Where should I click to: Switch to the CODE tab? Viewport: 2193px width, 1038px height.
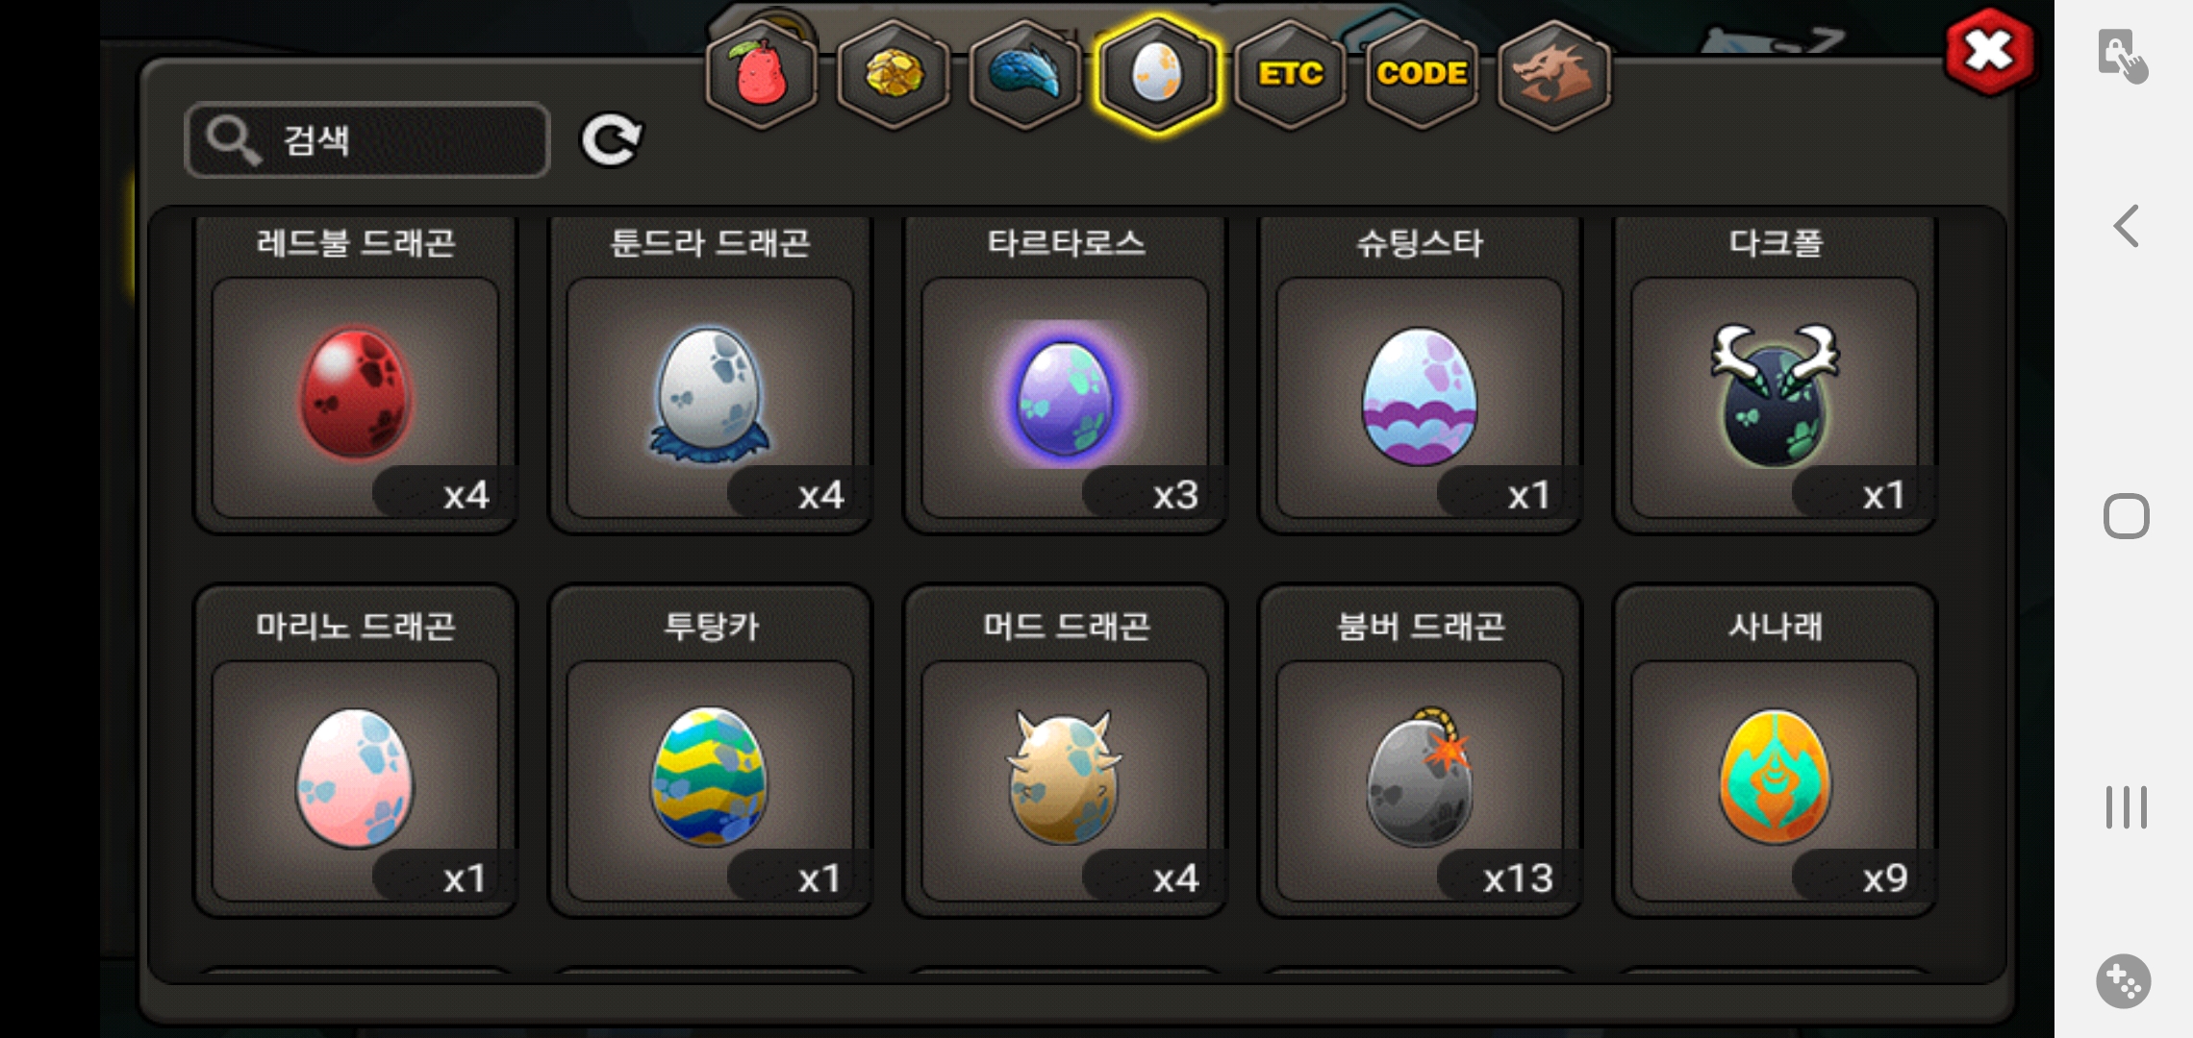tap(1422, 74)
